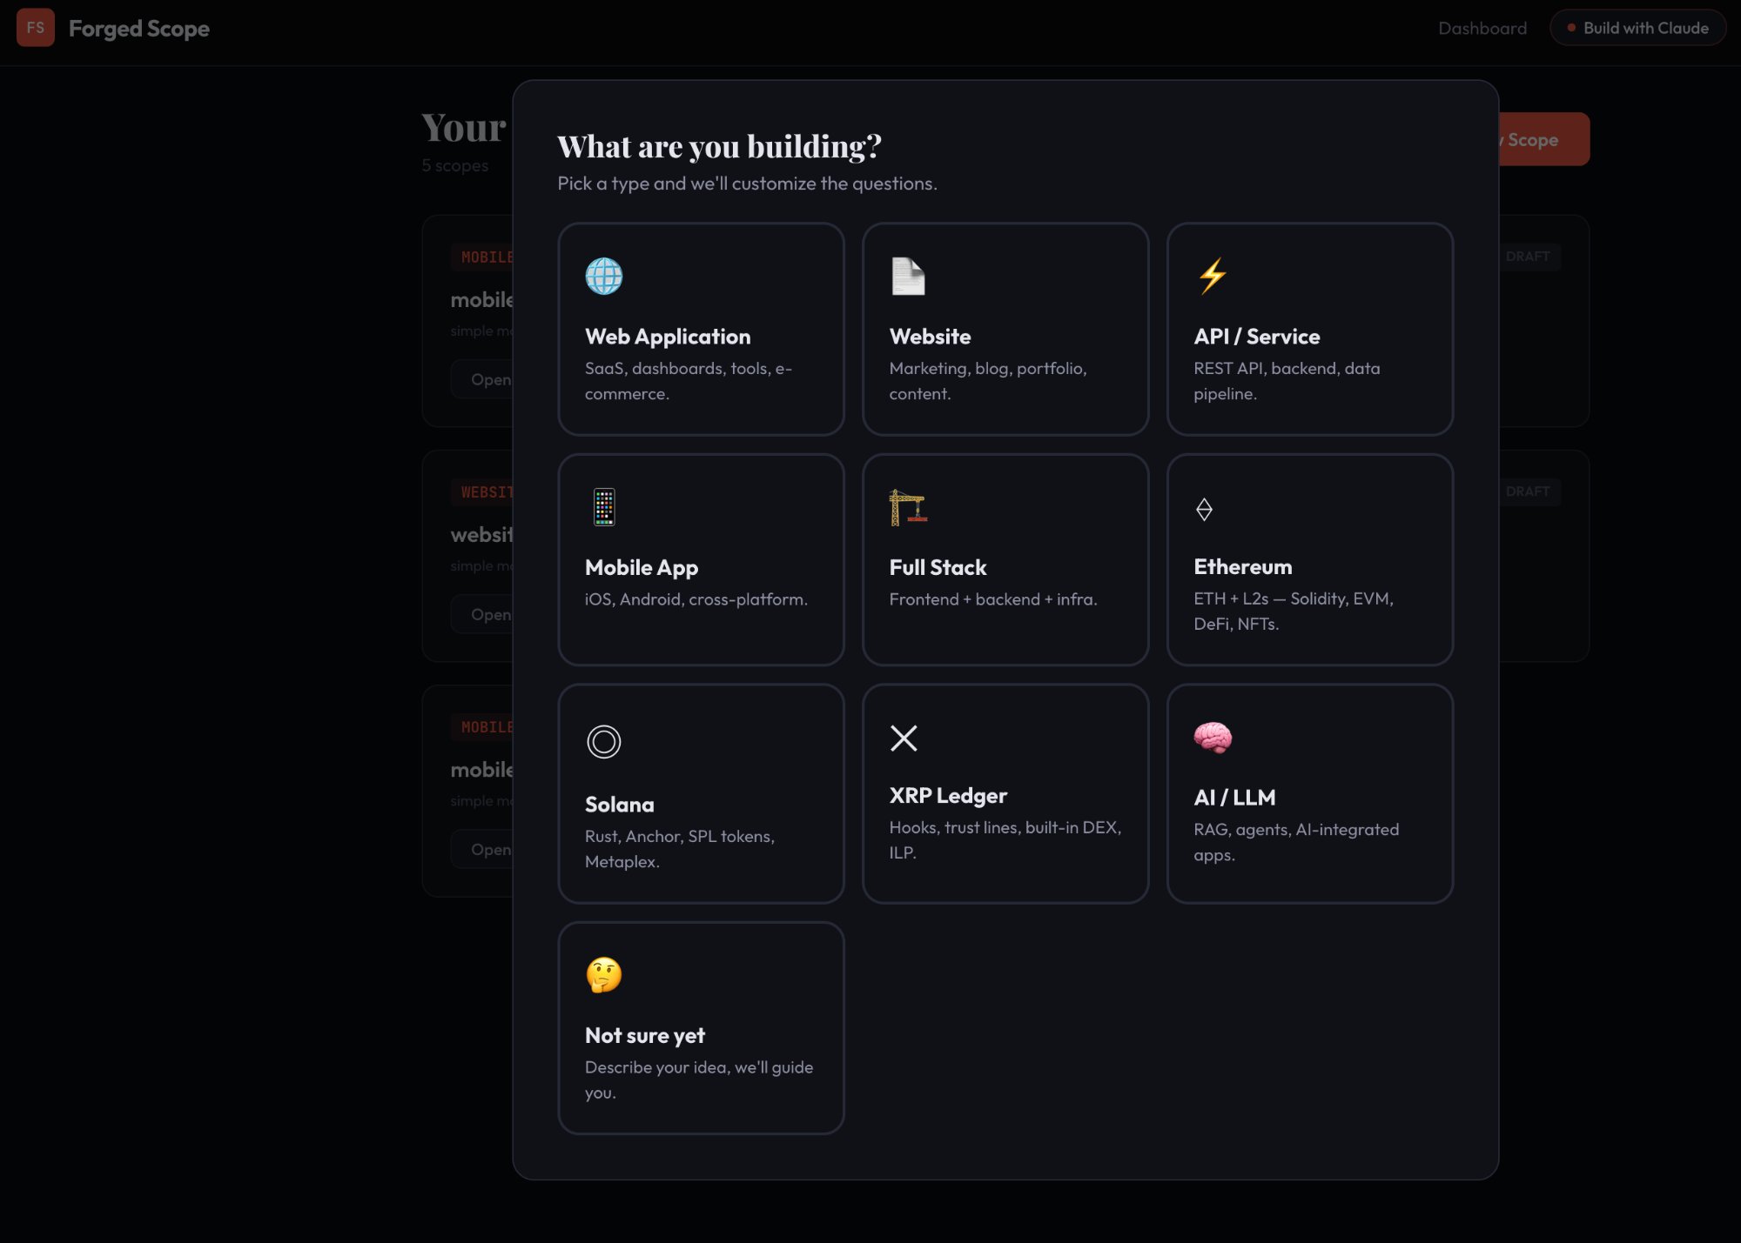Click the lightning bolt API icon
Image resolution: width=1741 pixels, height=1243 pixels.
pyautogui.click(x=1212, y=277)
